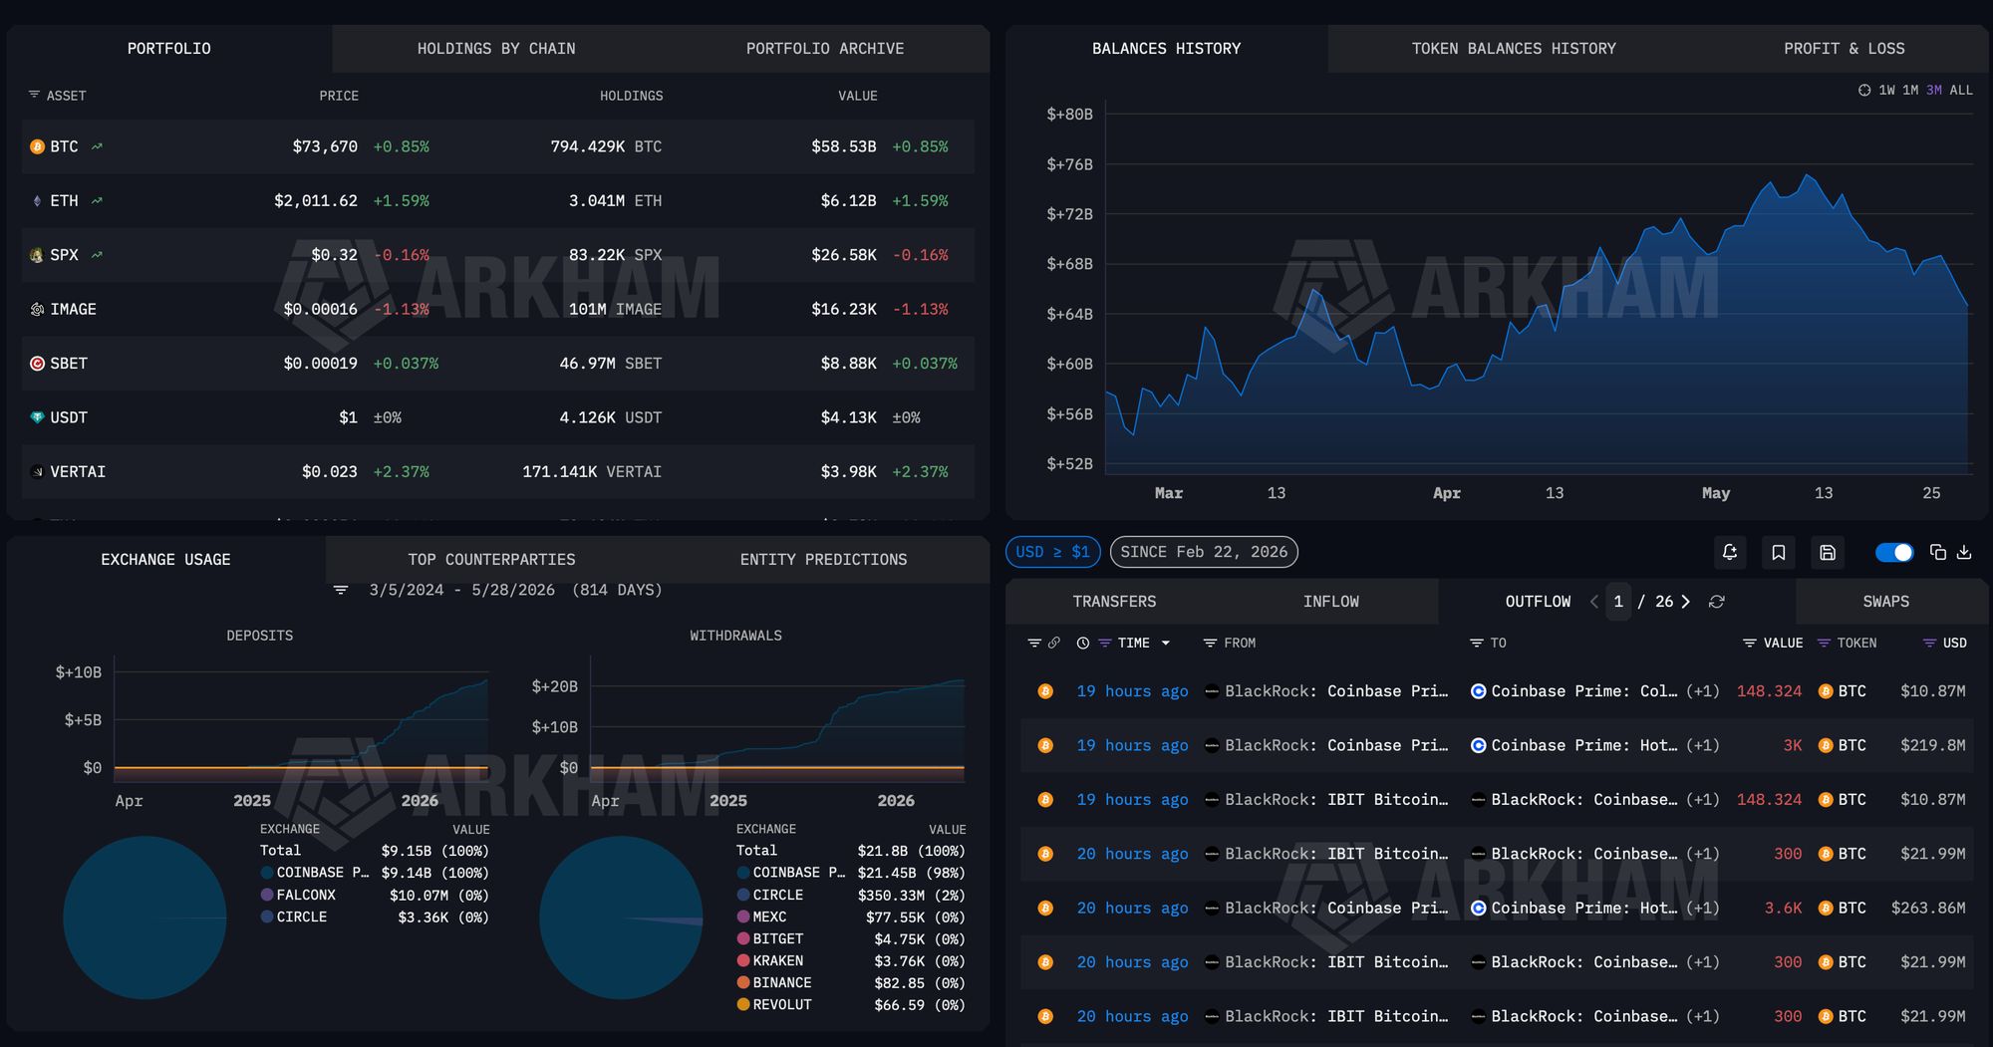Refresh the outflow transfers list
The image size is (1993, 1047).
(x=1716, y=602)
